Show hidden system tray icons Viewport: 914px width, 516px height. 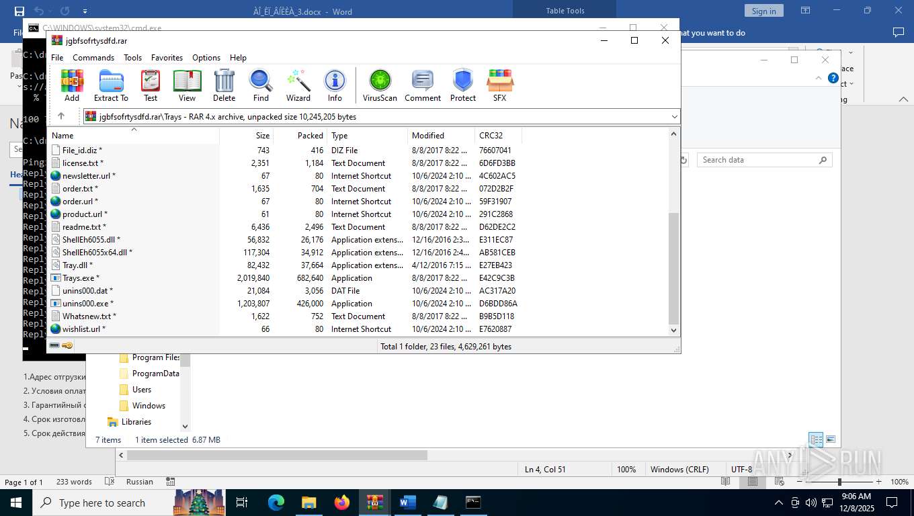(779, 503)
